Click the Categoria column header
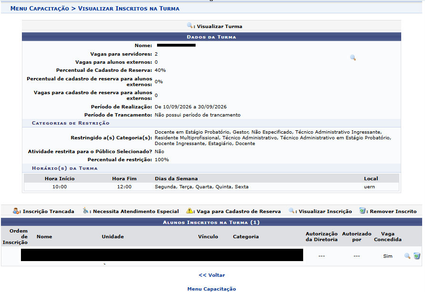 (x=246, y=237)
